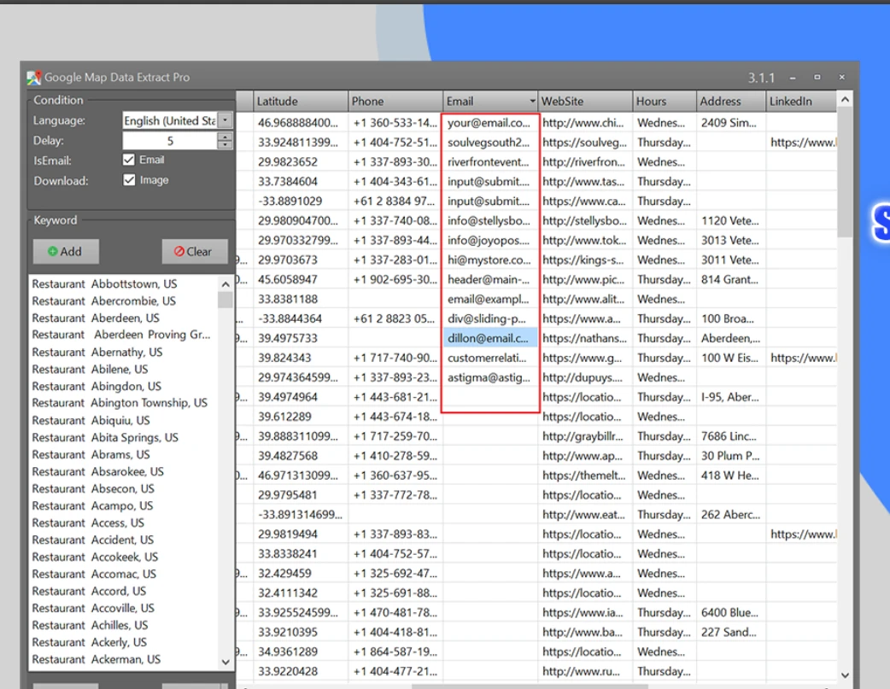
Task: Maximize the Data Extract Pro window
Action: pos(817,78)
